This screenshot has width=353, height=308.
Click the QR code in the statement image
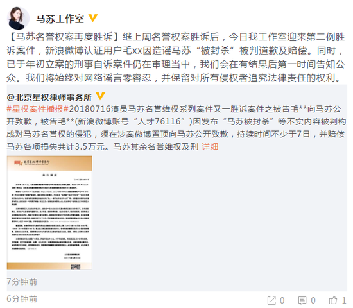click(76, 267)
